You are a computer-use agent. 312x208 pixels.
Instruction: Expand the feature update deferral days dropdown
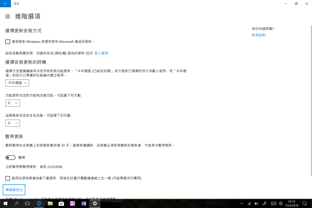[13, 103]
